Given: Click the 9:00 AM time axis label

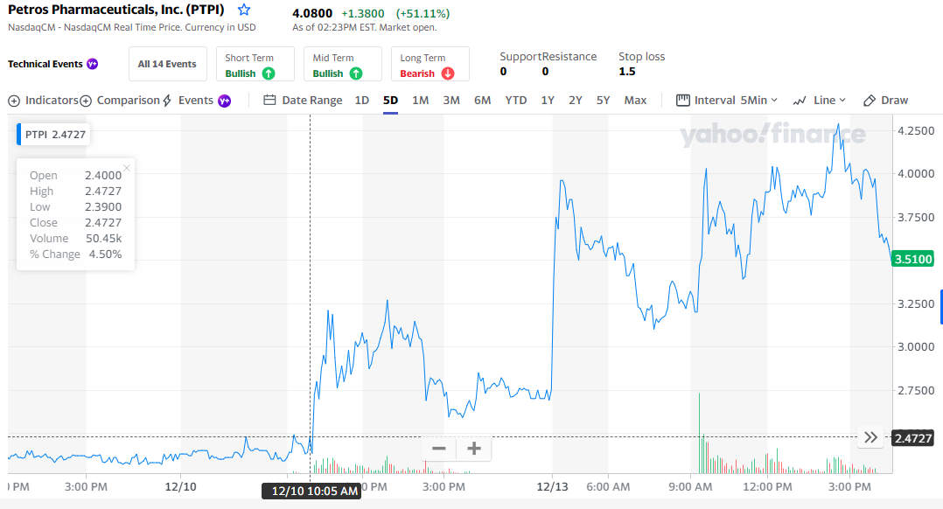Looking at the screenshot, I should pos(690,487).
